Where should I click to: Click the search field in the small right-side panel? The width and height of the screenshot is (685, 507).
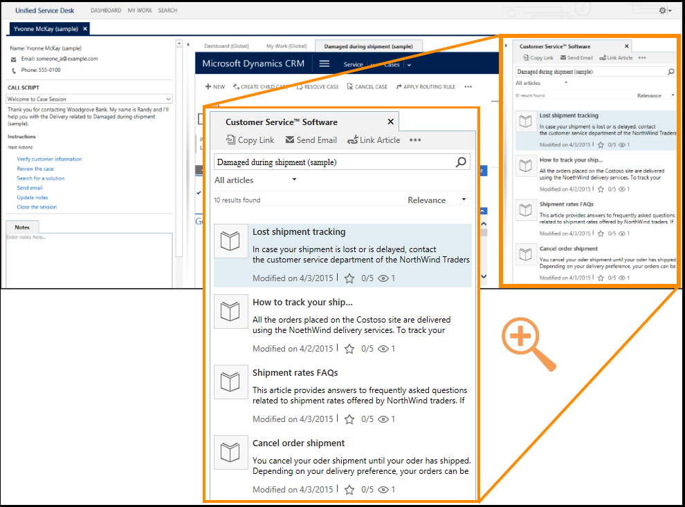(596, 72)
